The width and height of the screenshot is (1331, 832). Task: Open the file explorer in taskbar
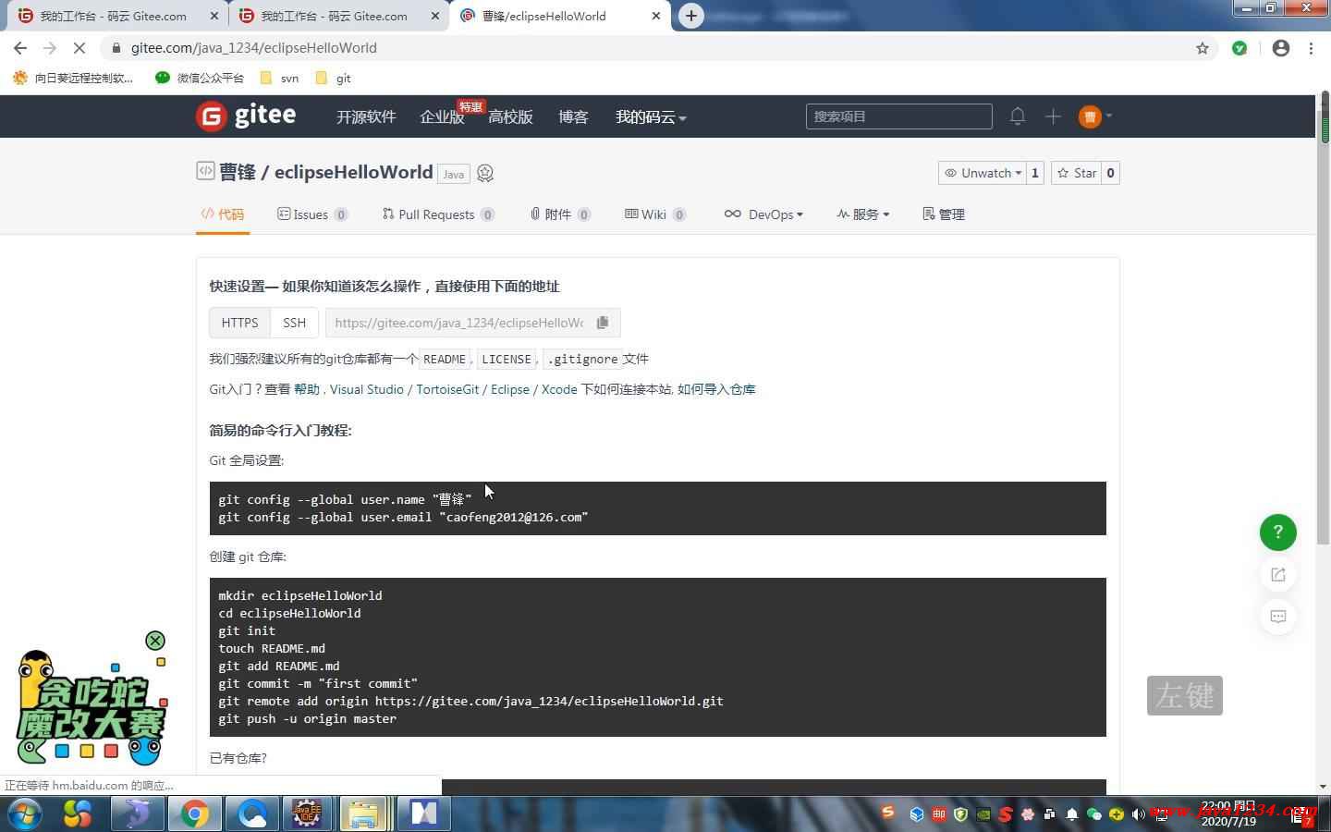[x=364, y=814]
